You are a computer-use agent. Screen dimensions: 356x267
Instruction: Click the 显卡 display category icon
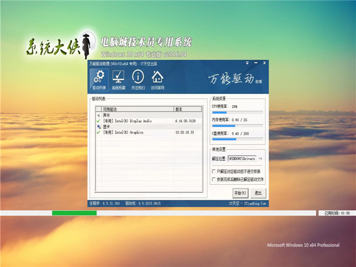(98, 127)
